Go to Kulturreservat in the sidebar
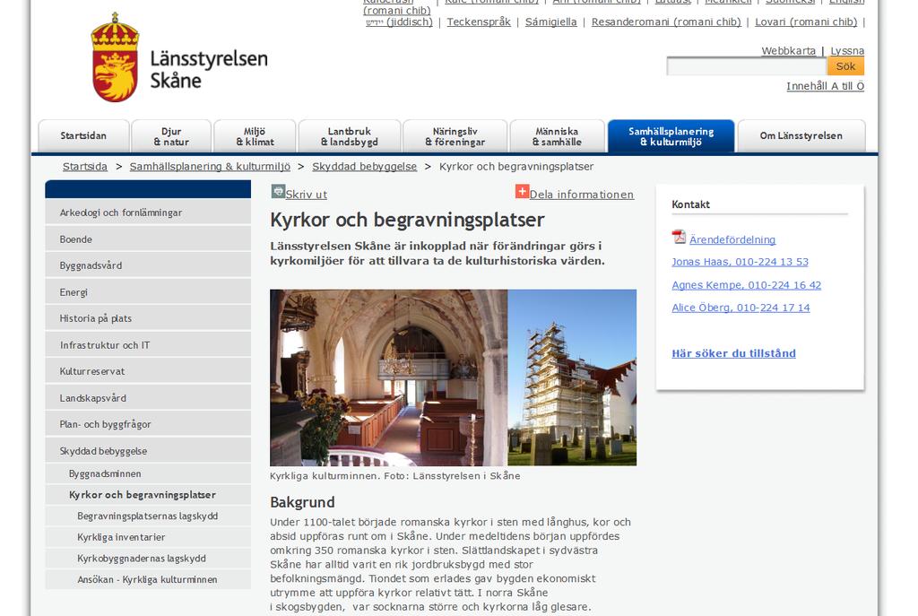 148,371
